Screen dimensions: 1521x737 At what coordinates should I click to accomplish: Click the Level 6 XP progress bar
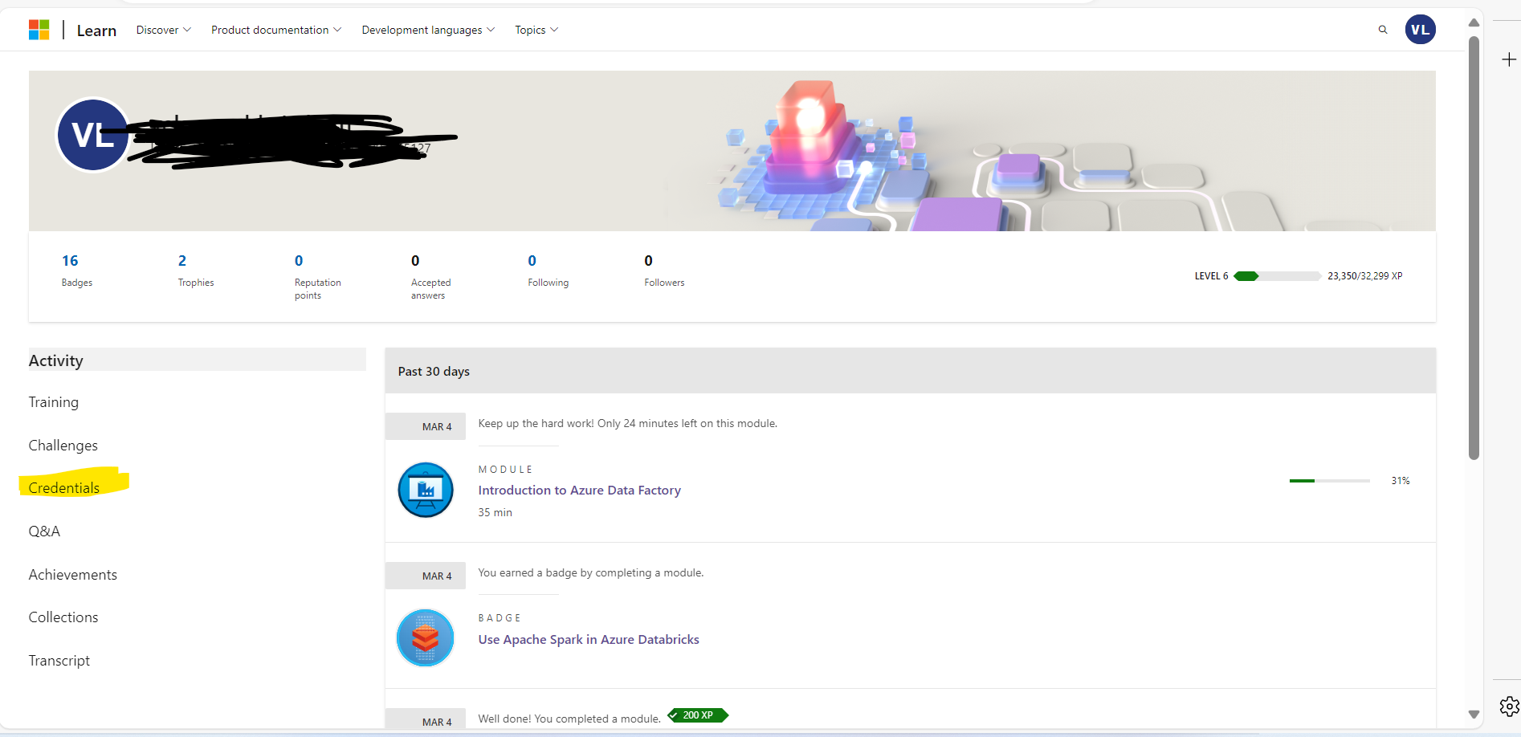click(x=1277, y=276)
